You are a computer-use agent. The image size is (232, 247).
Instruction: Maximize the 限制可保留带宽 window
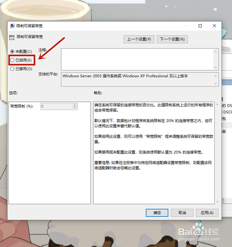(200, 26)
